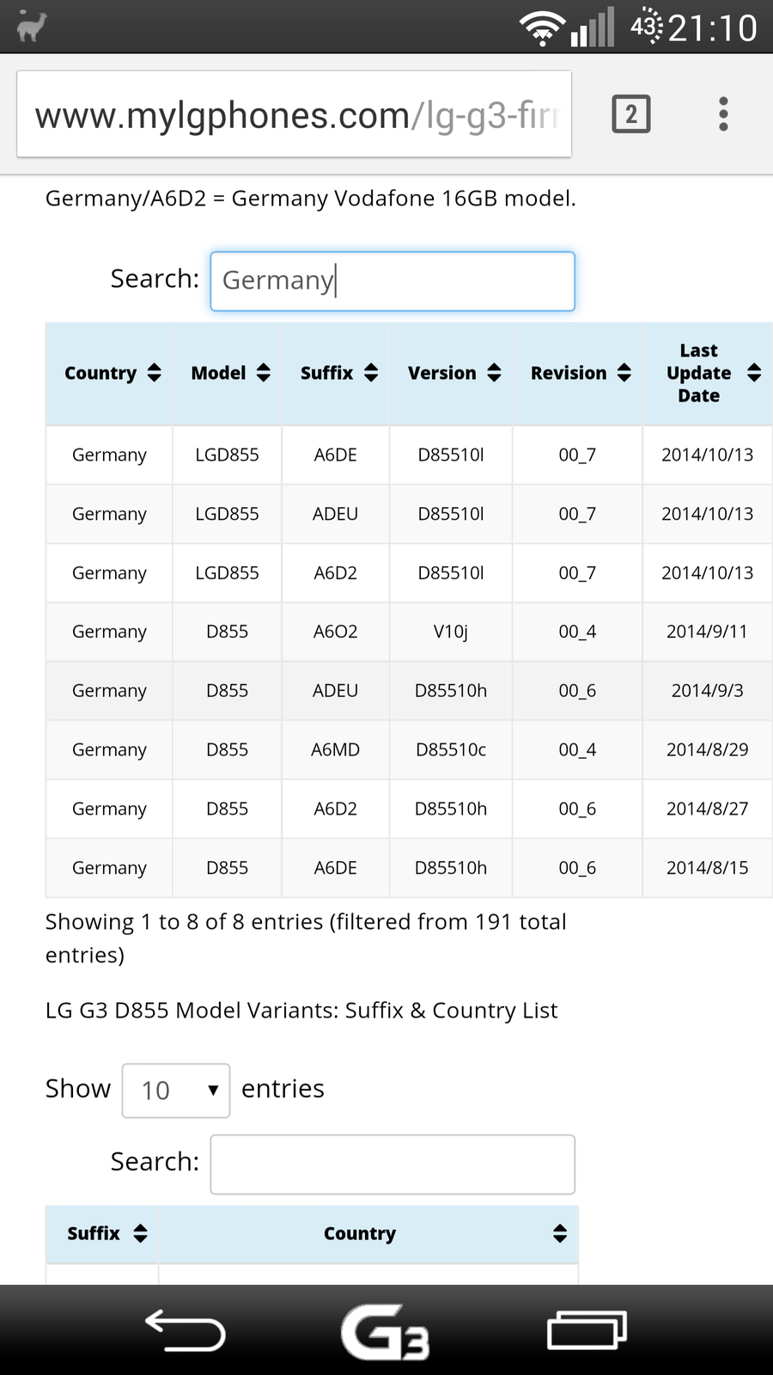Sort firmware table by Version column
The height and width of the screenshot is (1375, 773).
click(452, 373)
